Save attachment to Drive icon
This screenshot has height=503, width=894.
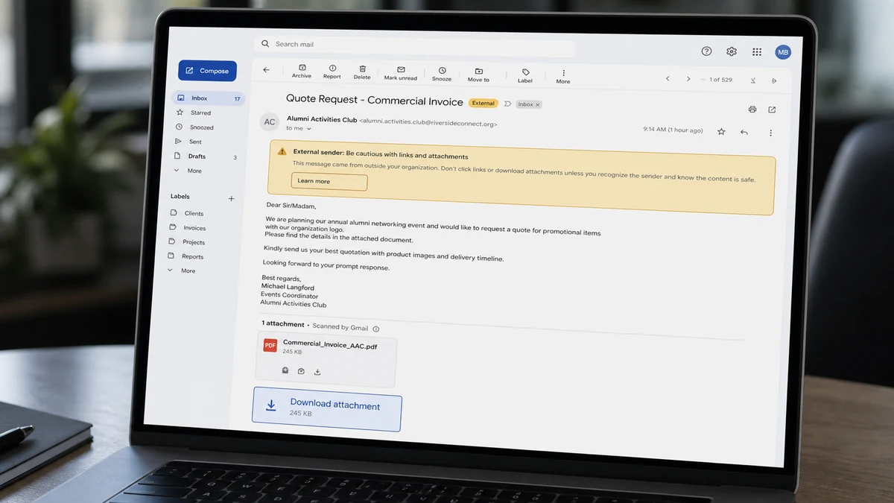[285, 370]
